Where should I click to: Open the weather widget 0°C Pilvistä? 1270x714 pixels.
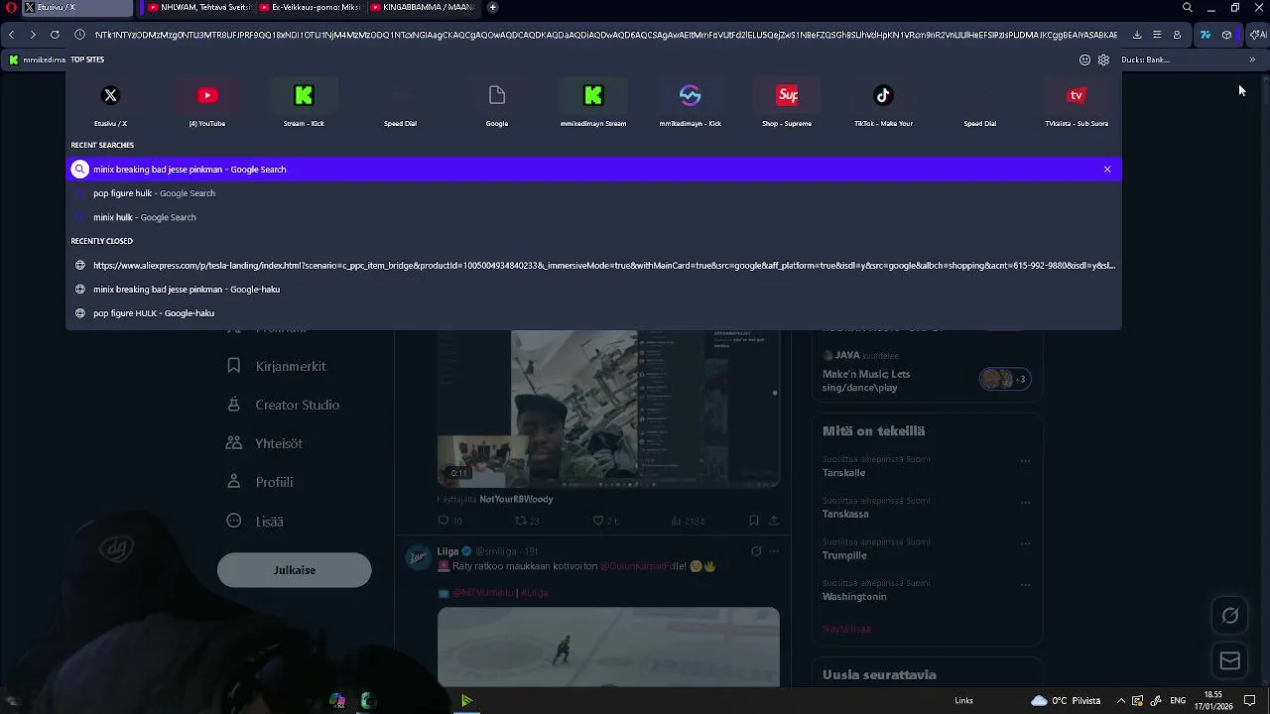[1065, 701]
